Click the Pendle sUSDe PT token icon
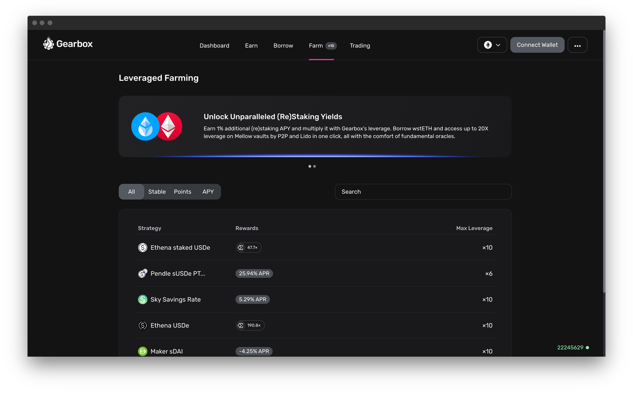633x396 pixels. tap(142, 273)
